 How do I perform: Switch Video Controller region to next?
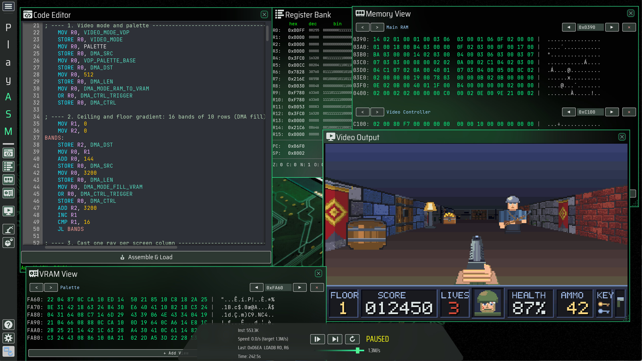coord(377,112)
